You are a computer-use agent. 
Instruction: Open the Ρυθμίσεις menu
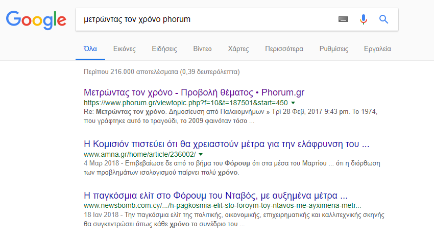coord(334,49)
